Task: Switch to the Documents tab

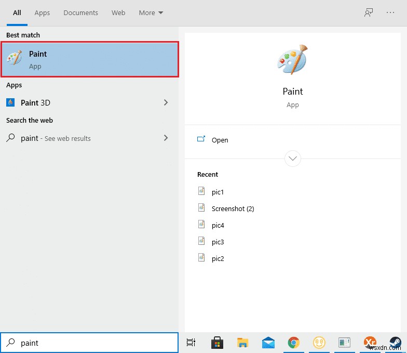Action: pyautogui.click(x=81, y=12)
